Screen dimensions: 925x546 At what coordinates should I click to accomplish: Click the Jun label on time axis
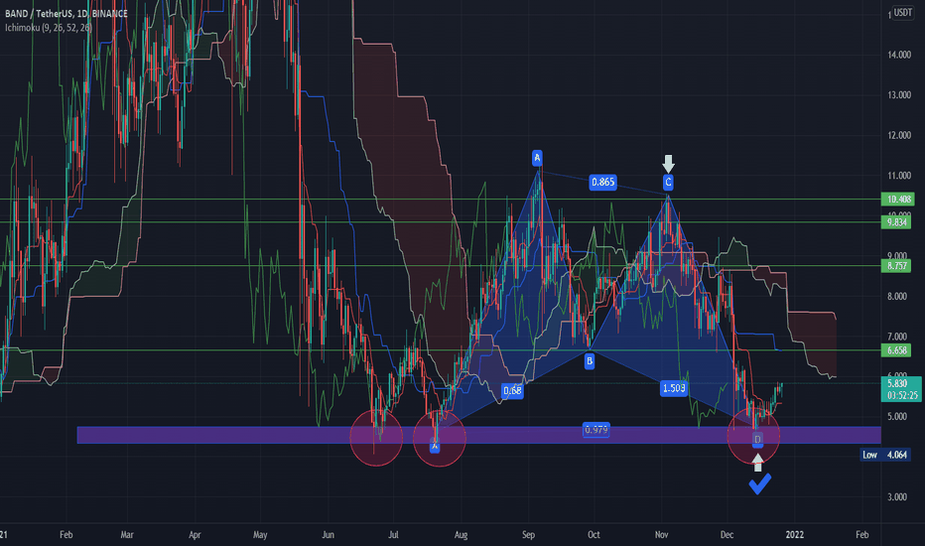tap(328, 535)
